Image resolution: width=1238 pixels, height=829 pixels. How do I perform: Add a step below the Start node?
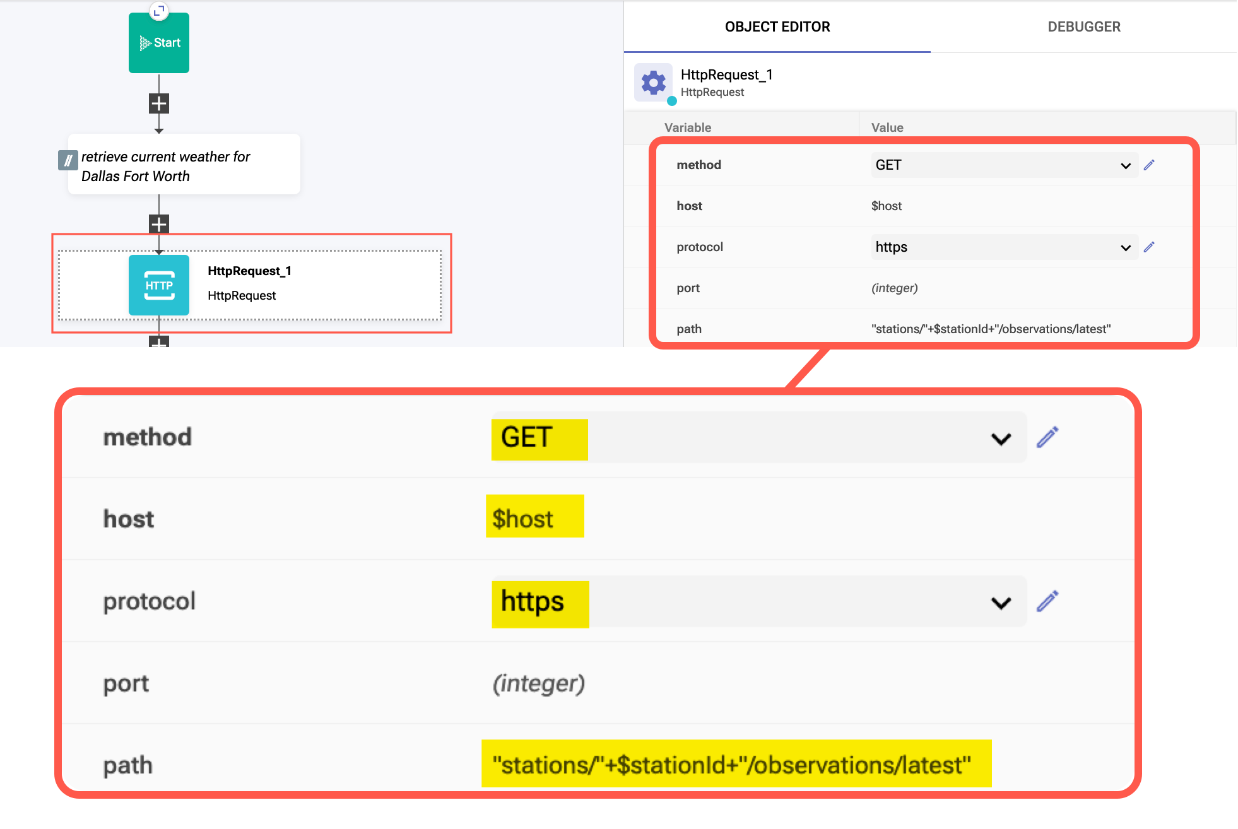click(x=159, y=103)
